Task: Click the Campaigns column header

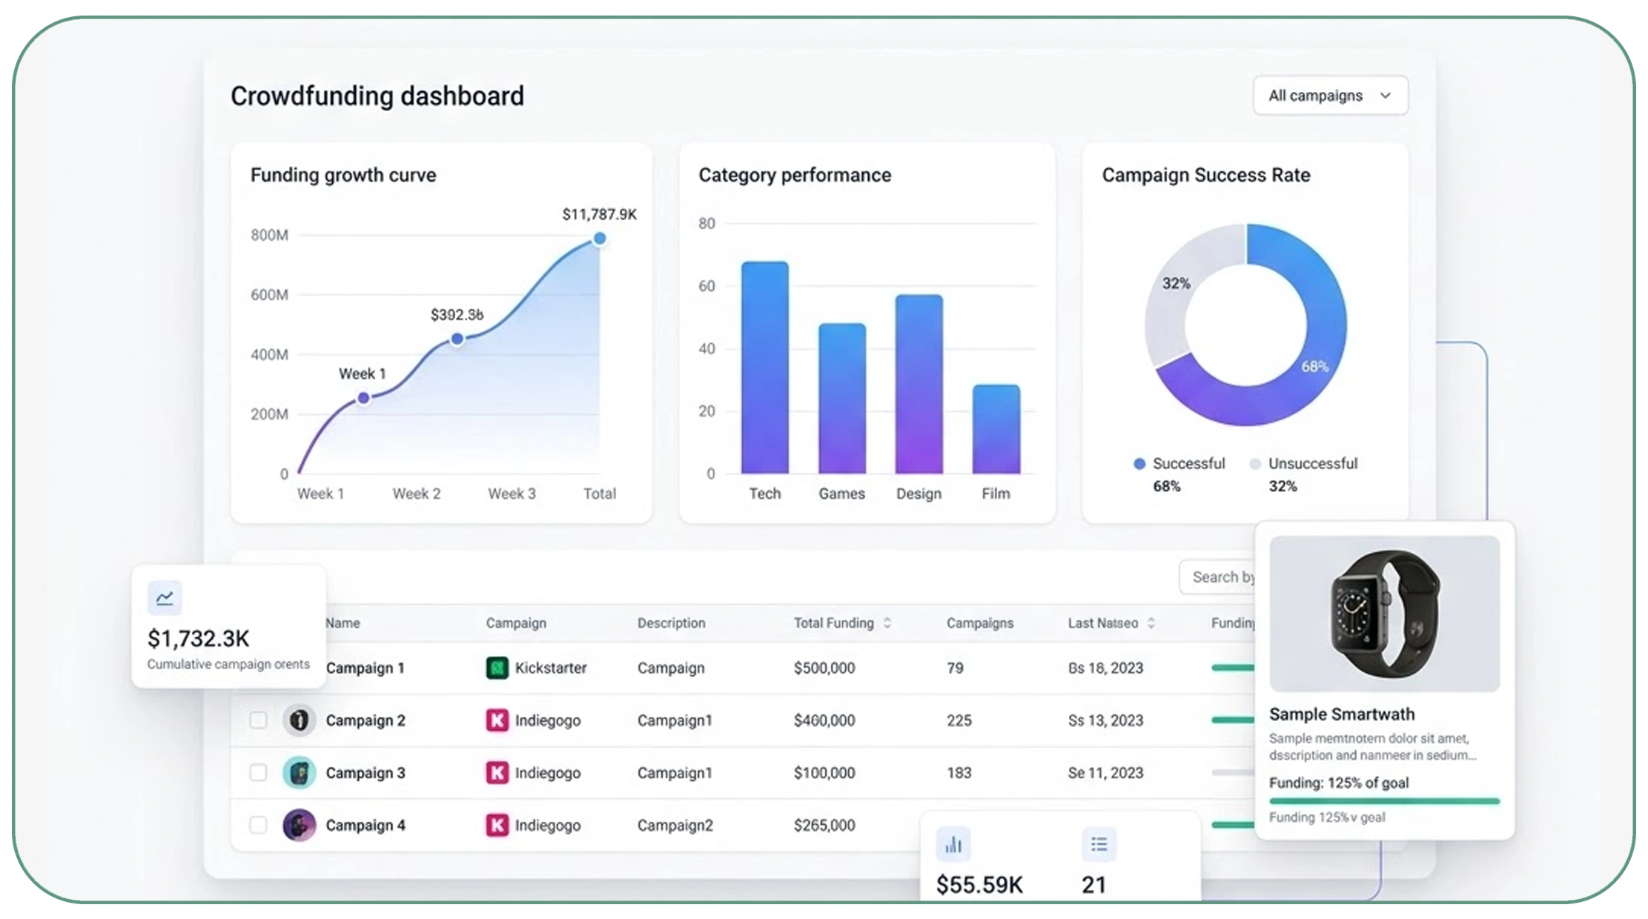Action: pyautogui.click(x=980, y=623)
